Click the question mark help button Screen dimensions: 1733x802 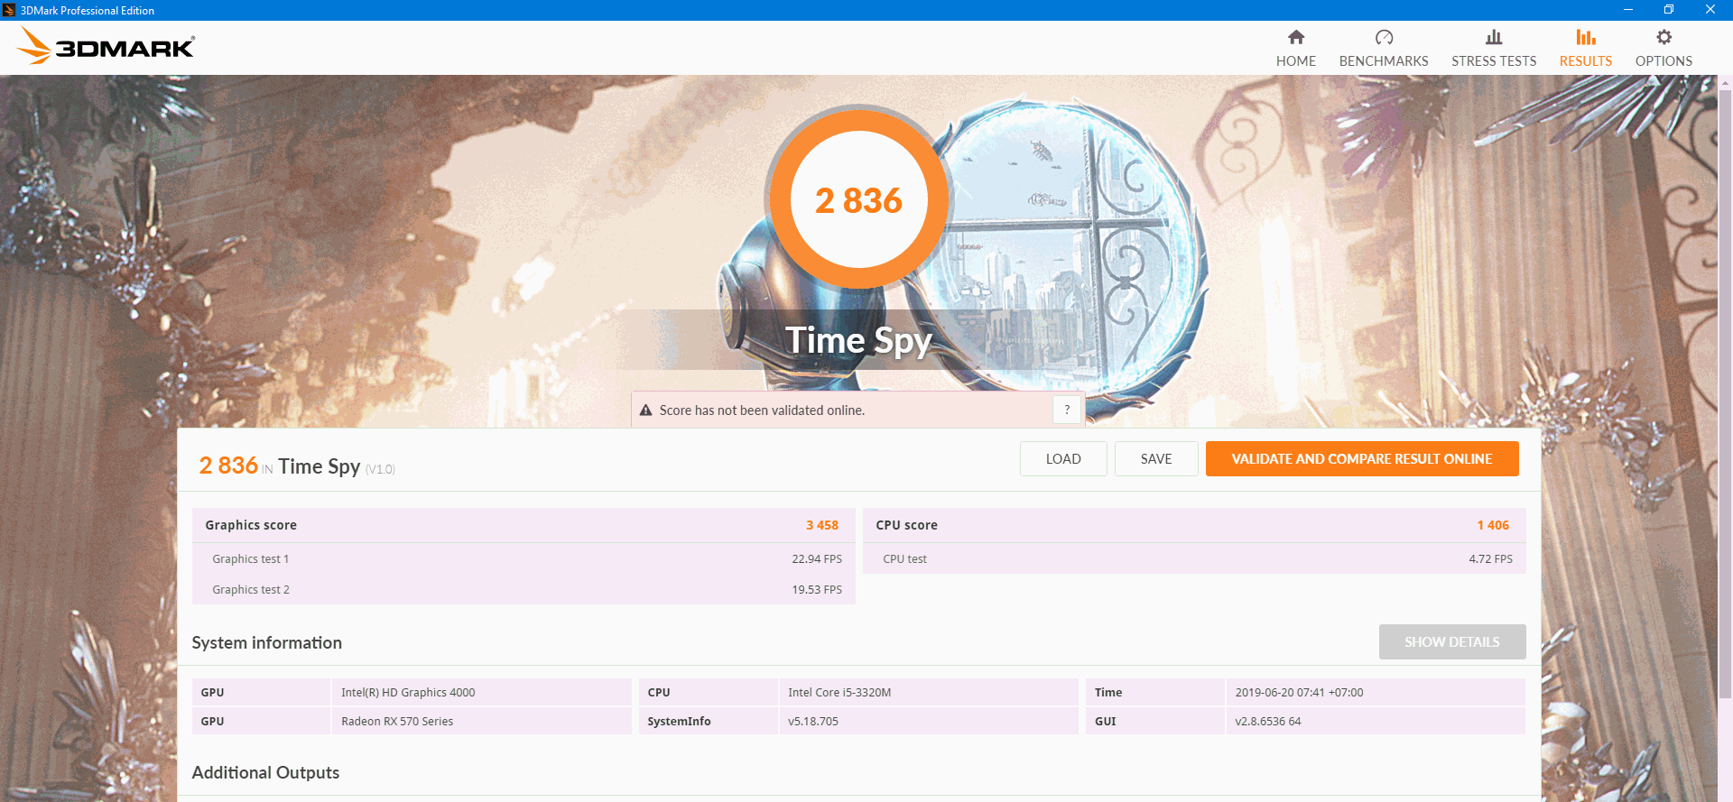(x=1067, y=410)
